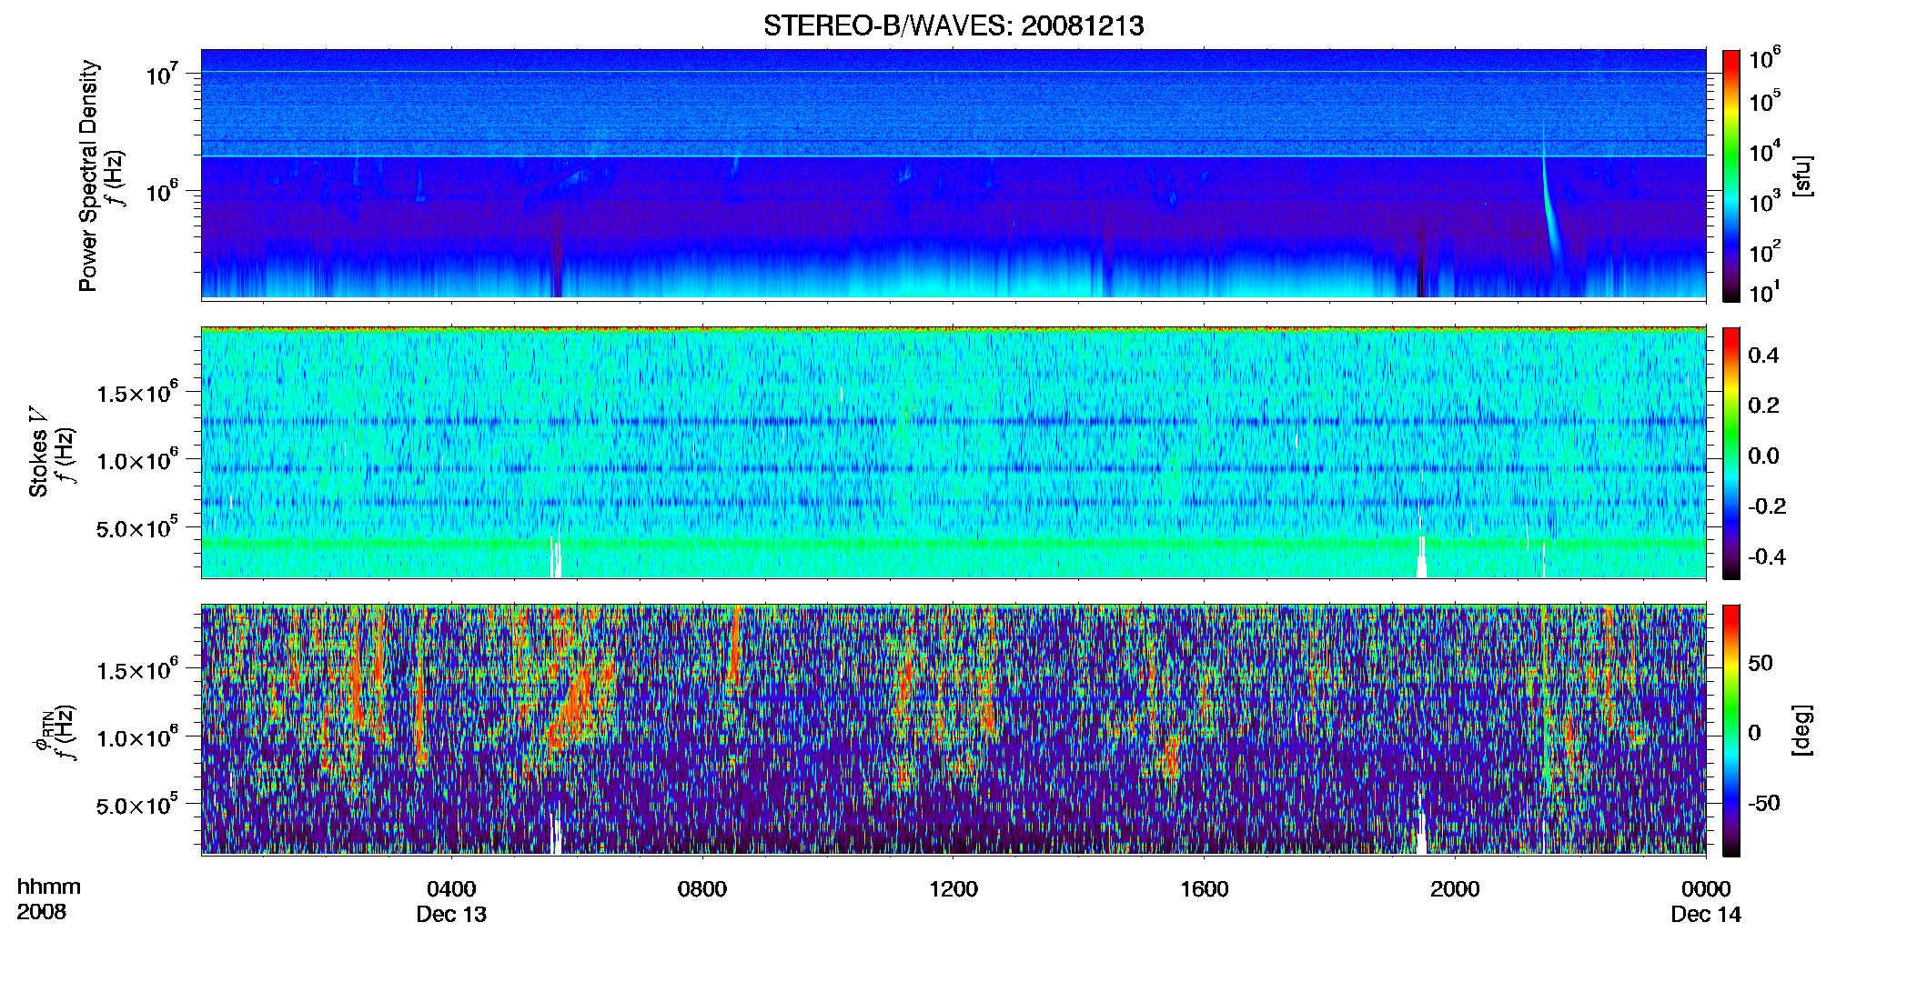Click the 1.0×10^6 tick on the φRTN axis
Viewport: 1907px width, 982px height.
click(x=137, y=737)
